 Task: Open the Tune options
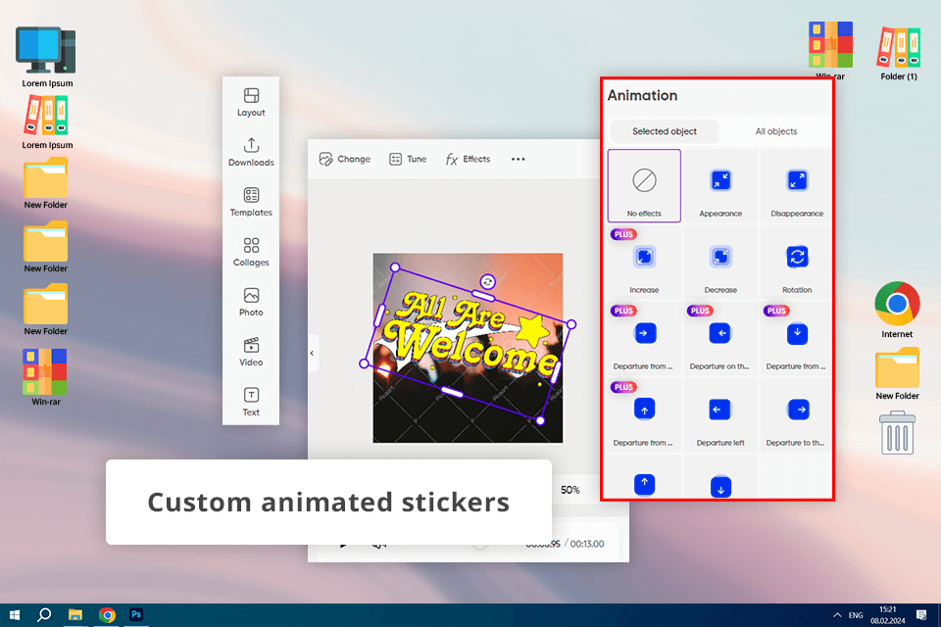click(408, 159)
